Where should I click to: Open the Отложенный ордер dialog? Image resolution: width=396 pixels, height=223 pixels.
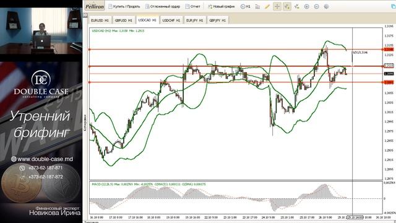(x=162, y=7)
